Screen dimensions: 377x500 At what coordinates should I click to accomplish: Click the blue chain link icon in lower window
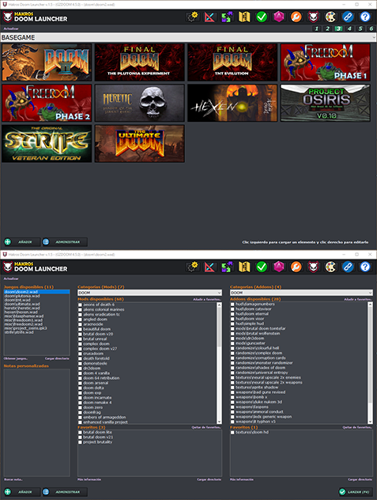[348, 267]
